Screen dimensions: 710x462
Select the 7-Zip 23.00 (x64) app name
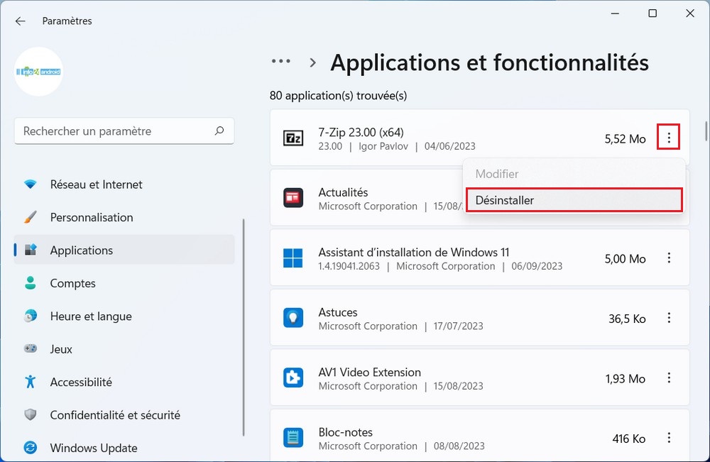(361, 132)
